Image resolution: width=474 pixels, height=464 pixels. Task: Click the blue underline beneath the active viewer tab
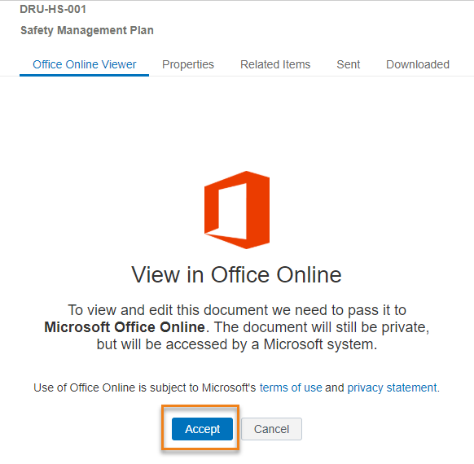coord(85,75)
